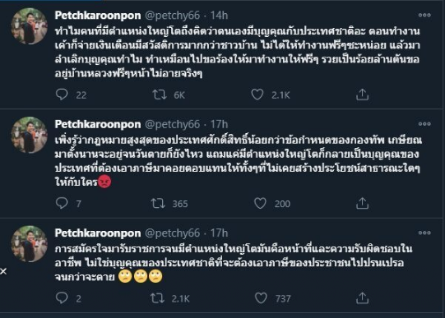This screenshot has height=318, width=445.
Task: Like the tweet with 2.1K likes
Action: pos(257,94)
